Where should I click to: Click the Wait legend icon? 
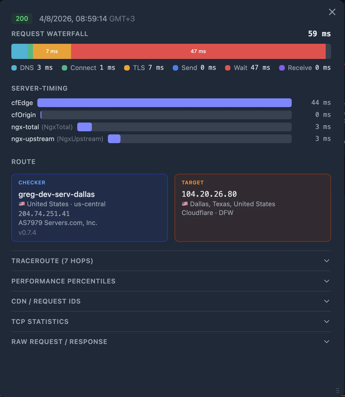(x=228, y=68)
